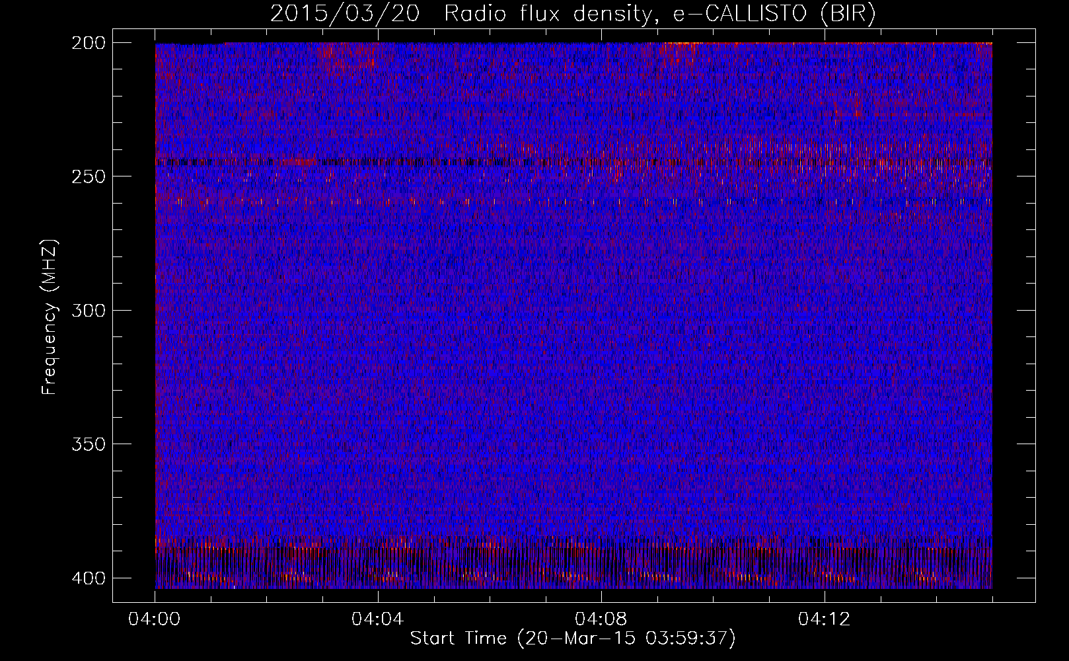Click the 04:12 time tick label
The height and width of the screenshot is (661, 1069).
(824, 619)
